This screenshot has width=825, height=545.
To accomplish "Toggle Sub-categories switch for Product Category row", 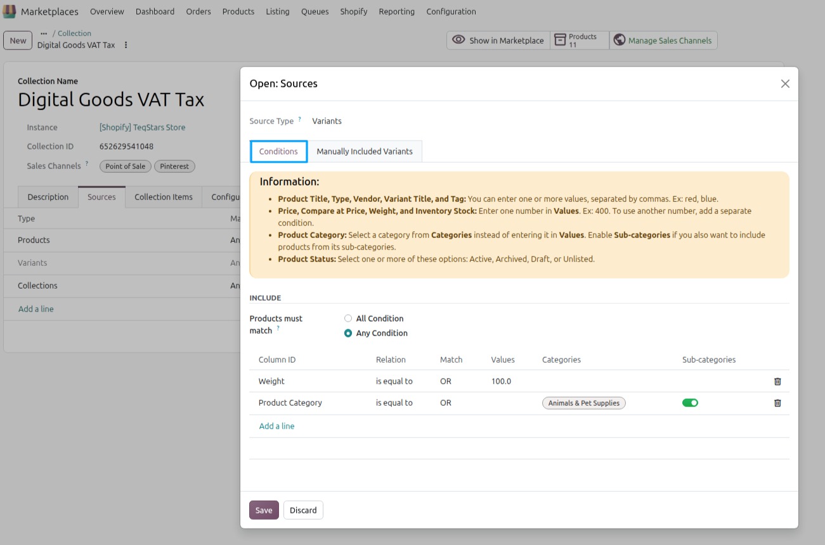I will (690, 403).
